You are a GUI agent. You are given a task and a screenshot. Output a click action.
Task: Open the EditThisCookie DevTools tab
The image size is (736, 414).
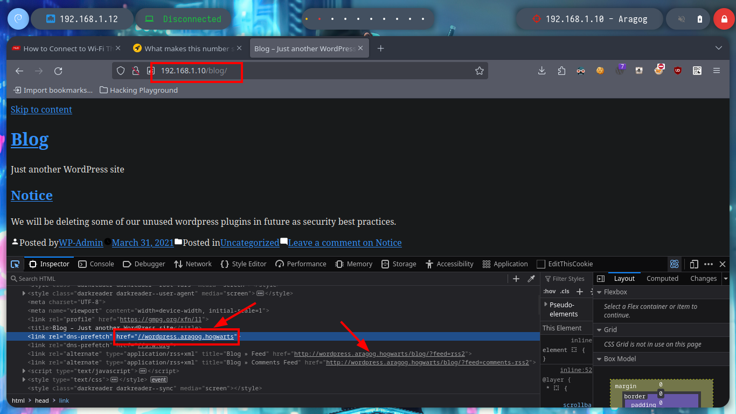pyautogui.click(x=565, y=264)
